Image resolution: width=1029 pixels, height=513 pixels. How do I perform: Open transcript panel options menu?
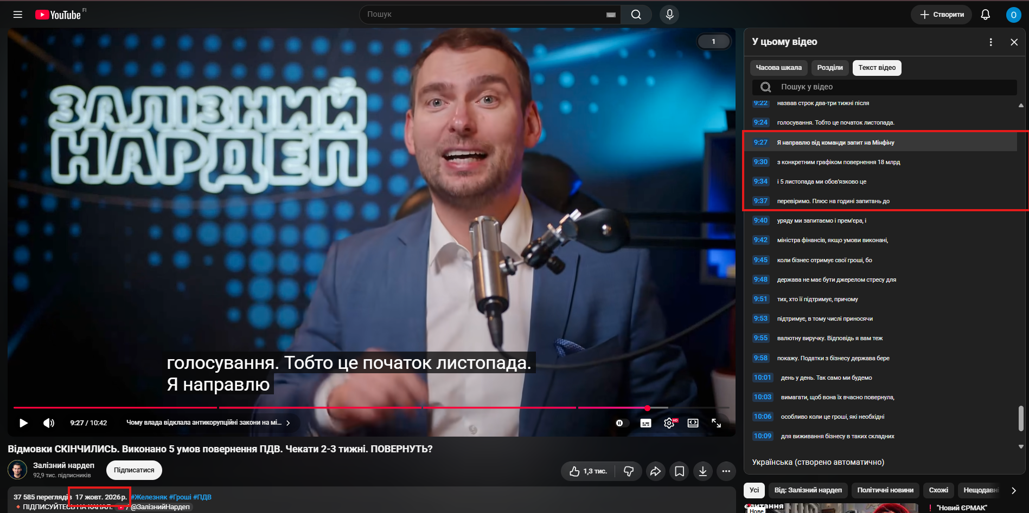pyautogui.click(x=990, y=42)
